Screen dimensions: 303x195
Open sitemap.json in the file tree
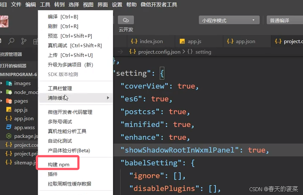(19, 163)
